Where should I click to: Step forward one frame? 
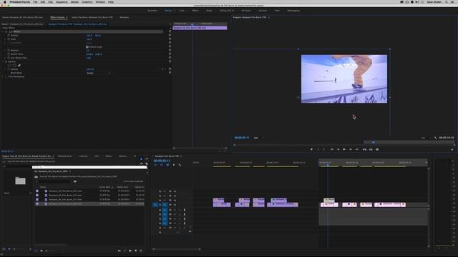351,149
